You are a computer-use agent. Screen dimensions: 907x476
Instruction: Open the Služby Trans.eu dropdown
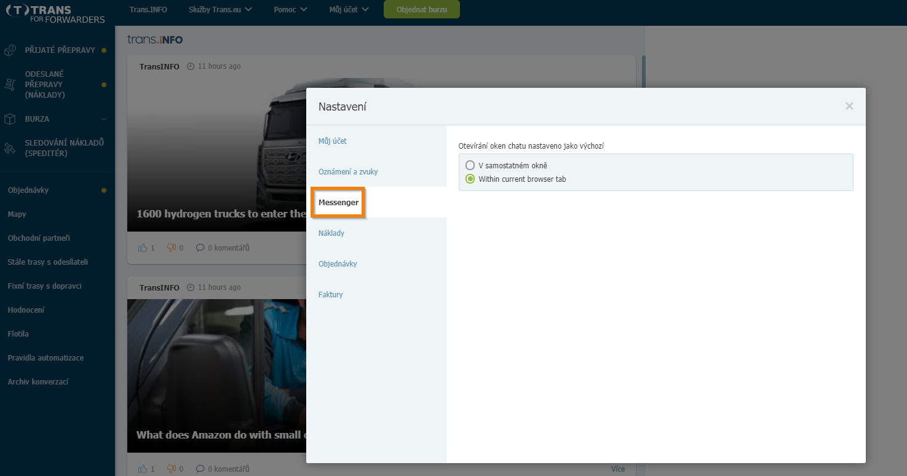[220, 10]
